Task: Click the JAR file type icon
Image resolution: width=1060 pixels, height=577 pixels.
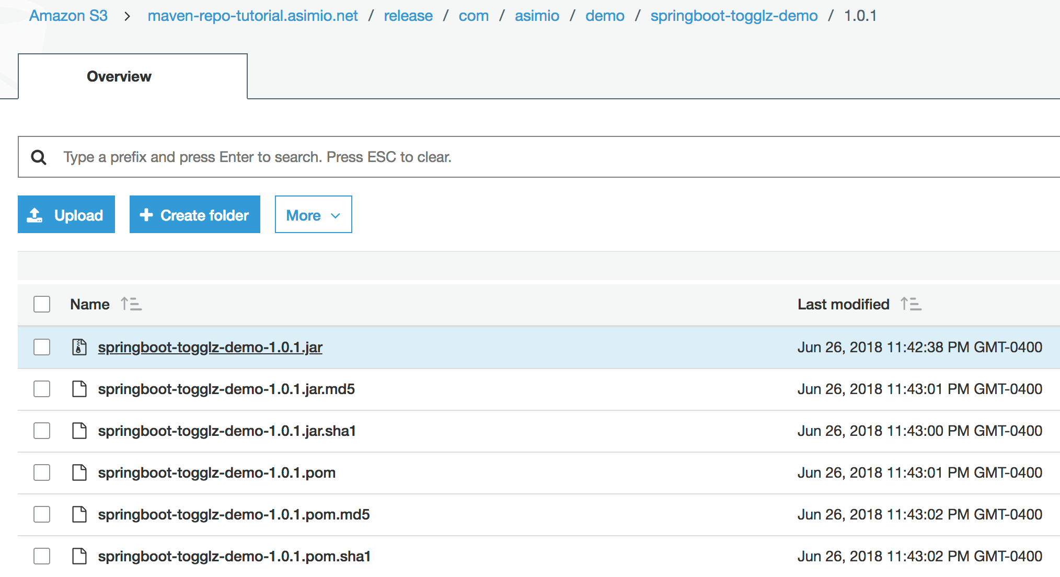Action: 79,347
